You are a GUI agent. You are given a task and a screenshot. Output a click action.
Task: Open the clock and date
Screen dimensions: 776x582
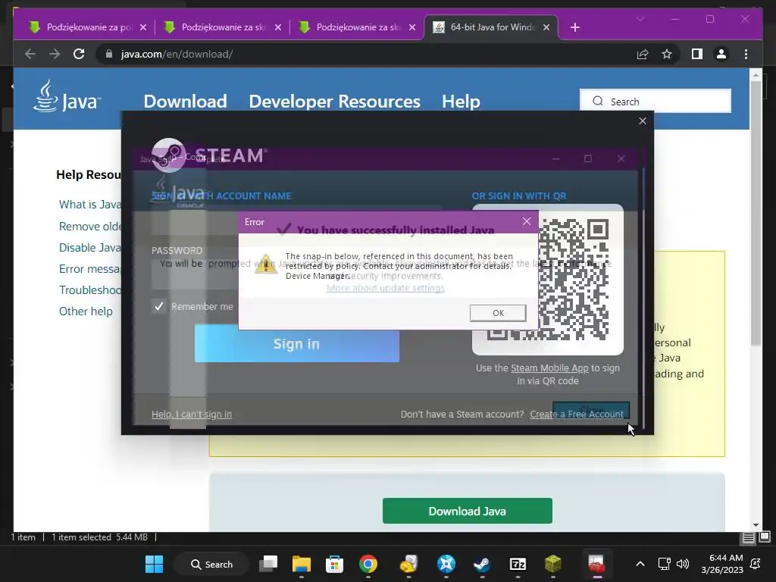pos(721,564)
